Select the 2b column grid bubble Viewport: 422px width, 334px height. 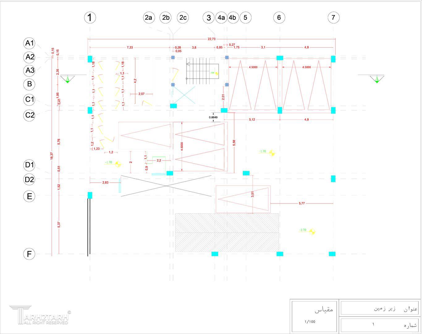[166, 17]
